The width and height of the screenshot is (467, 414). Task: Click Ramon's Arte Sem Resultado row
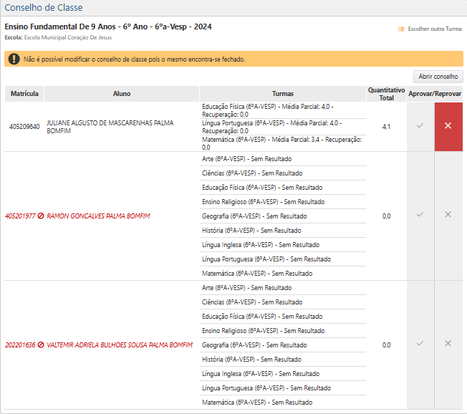[x=283, y=159]
